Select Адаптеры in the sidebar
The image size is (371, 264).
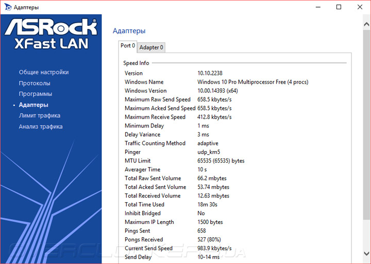(x=33, y=105)
